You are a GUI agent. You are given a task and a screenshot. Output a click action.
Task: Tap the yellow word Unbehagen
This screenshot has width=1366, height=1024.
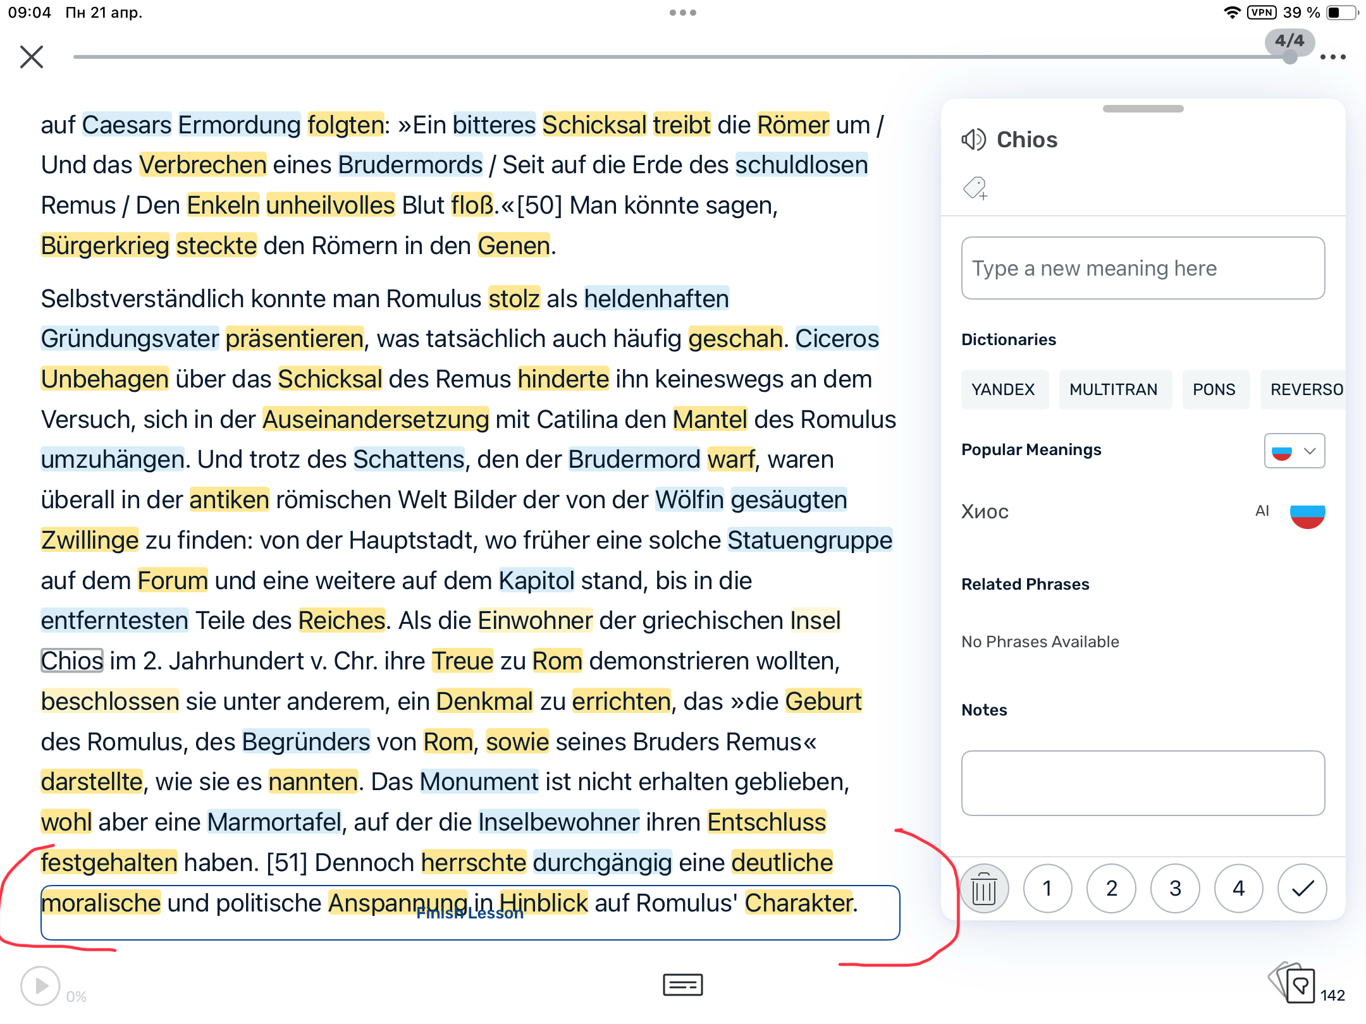pos(105,379)
